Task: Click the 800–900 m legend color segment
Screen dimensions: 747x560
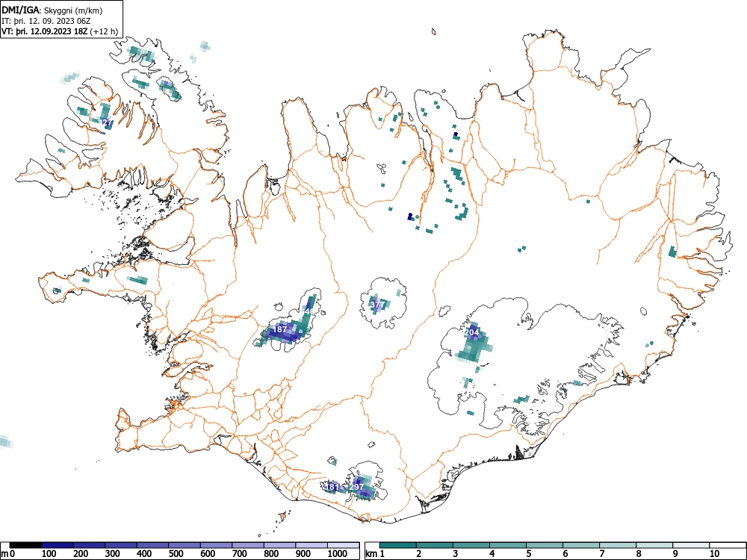Action: [279, 545]
